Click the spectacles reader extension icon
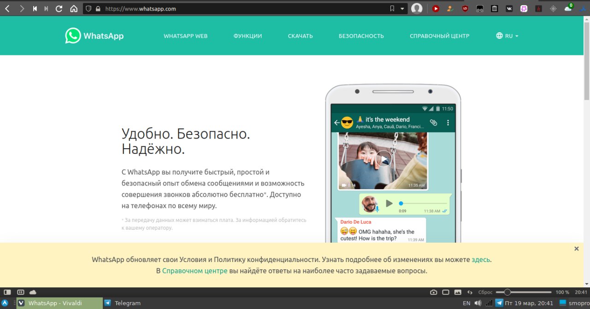Viewport: 590px width, 309px height. click(480, 8)
